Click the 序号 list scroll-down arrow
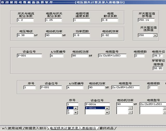 (x=75, y=113)
